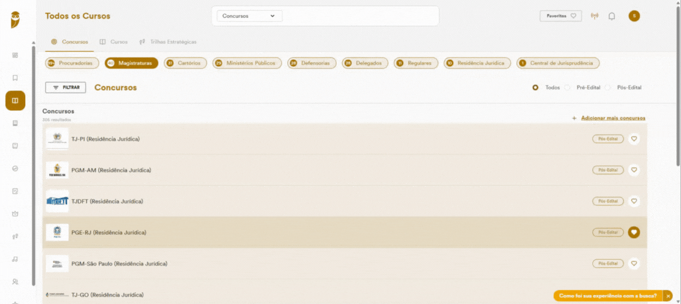The height and width of the screenshot is (304, 681).
Task: Filter by the Regulares chip
Action: click(415, 63)
